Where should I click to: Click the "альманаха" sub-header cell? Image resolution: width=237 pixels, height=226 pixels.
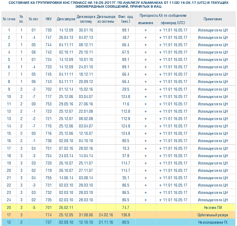click(x=146, y=23)
